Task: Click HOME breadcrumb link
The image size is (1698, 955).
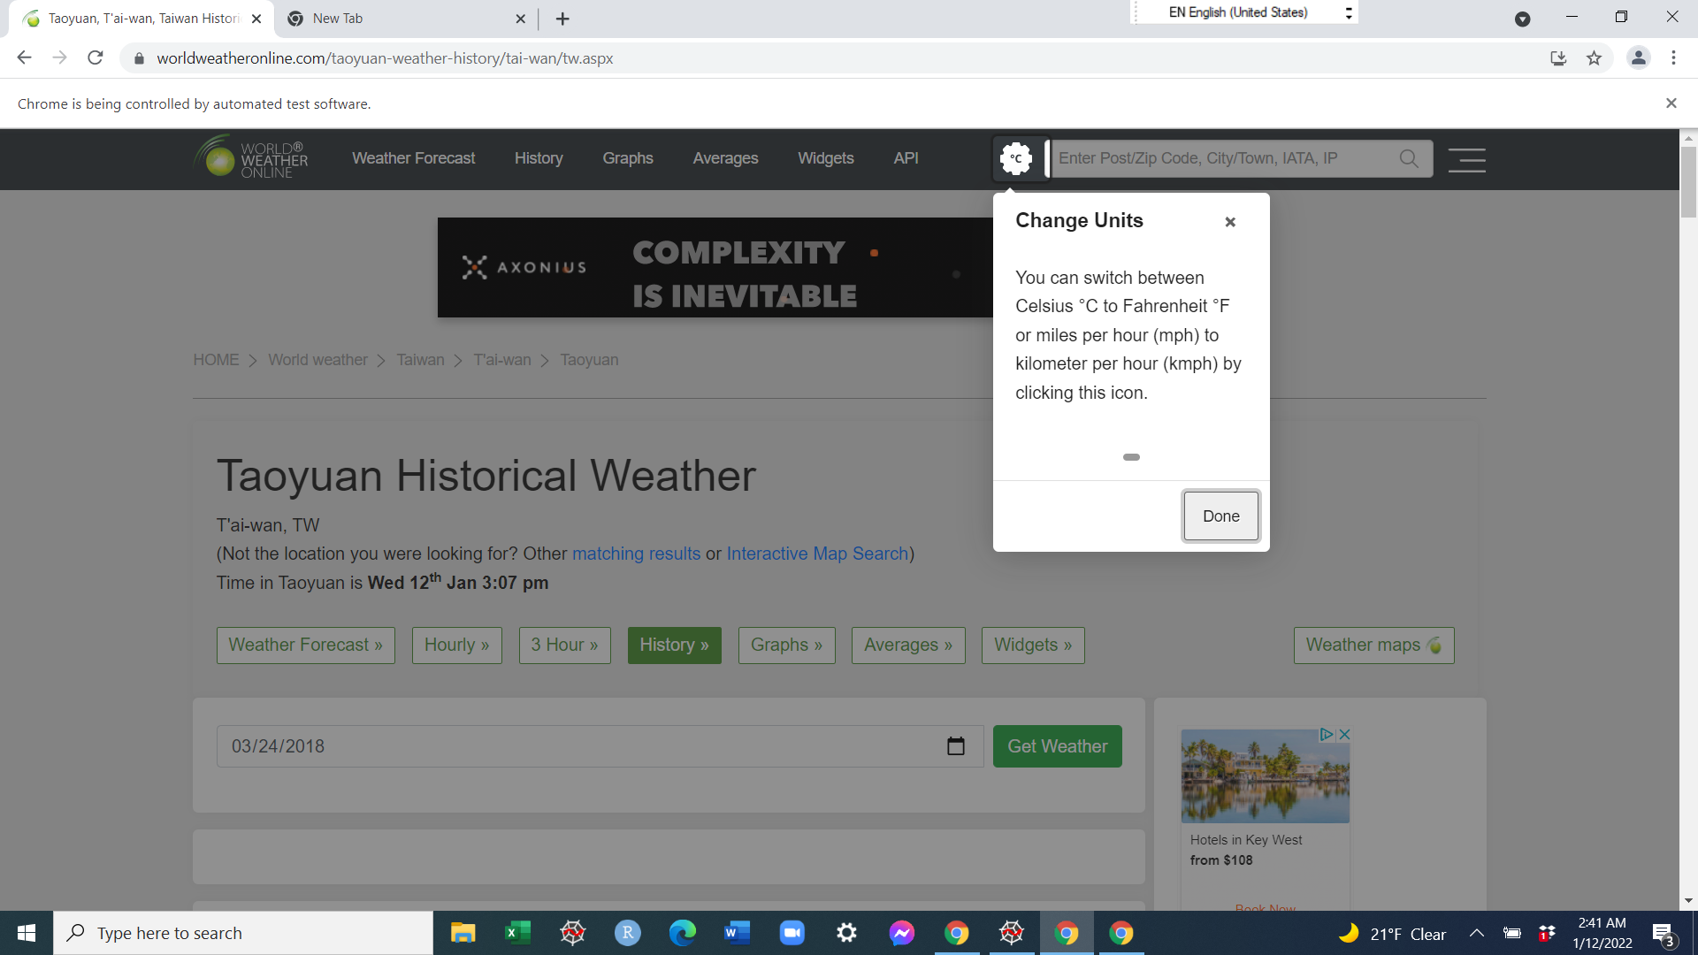Action: 216,360
